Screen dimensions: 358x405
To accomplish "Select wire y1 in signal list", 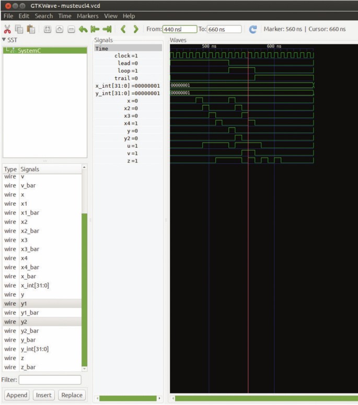I will point(42,304).
